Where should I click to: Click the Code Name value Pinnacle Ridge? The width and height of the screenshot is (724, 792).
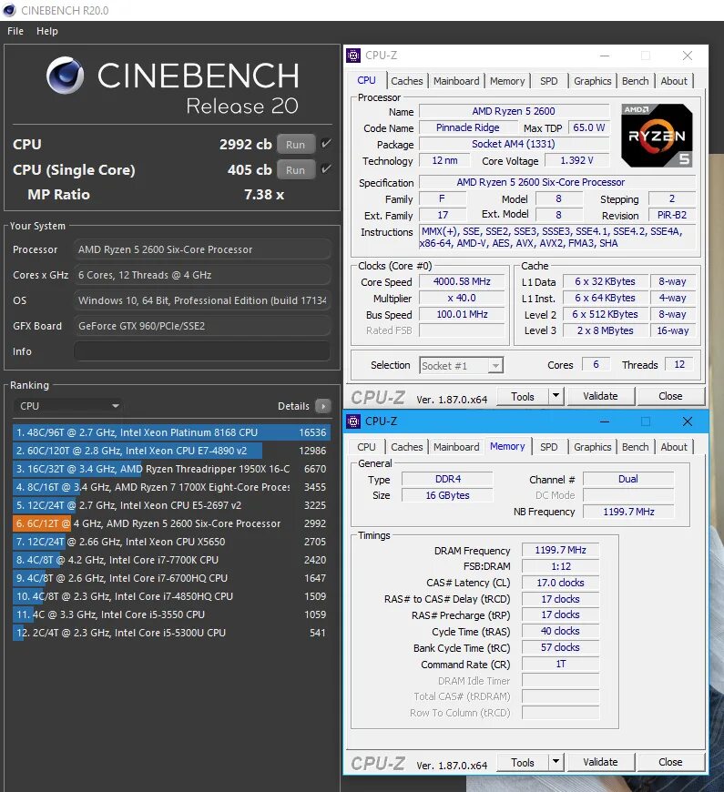tap(467, 127)
